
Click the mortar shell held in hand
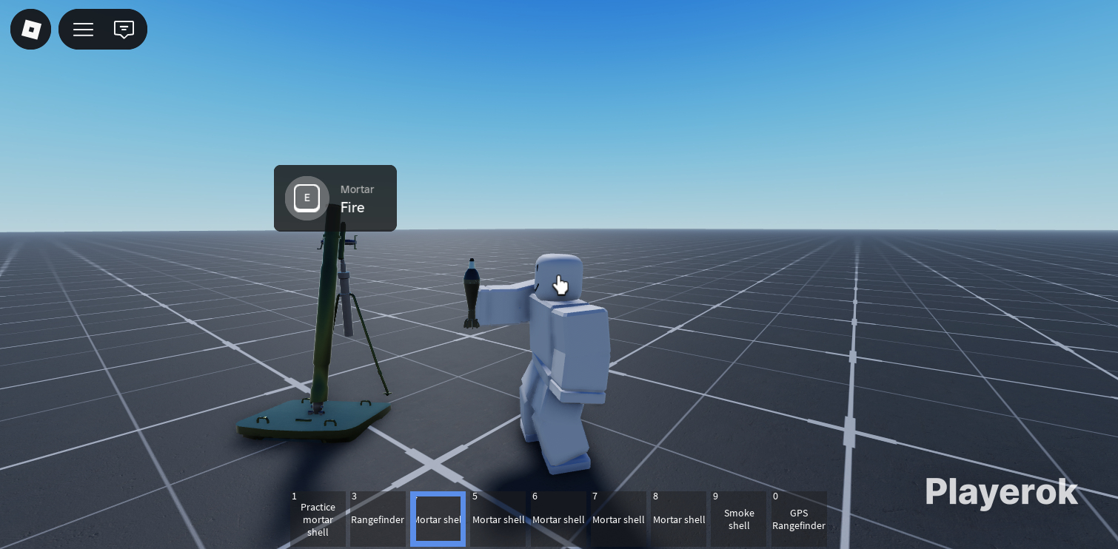471,292
